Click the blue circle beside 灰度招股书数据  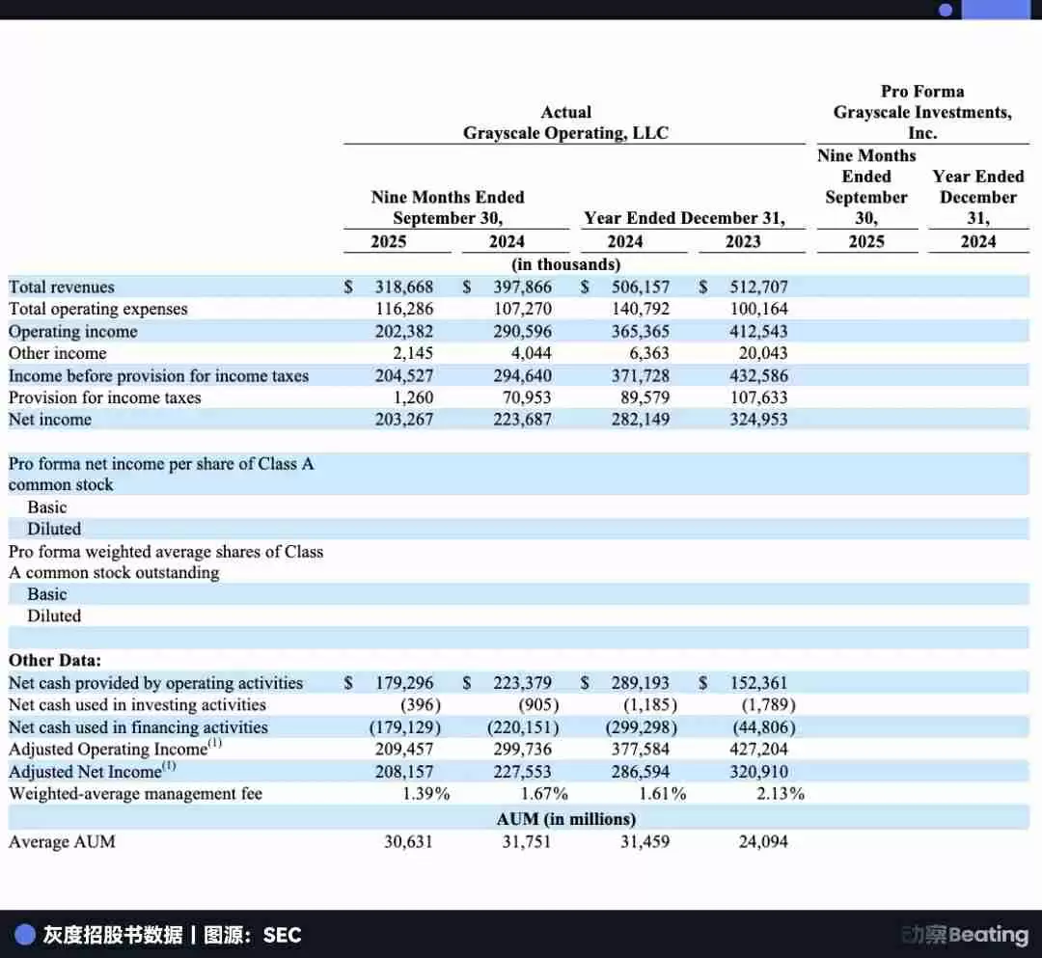[24, 934]
